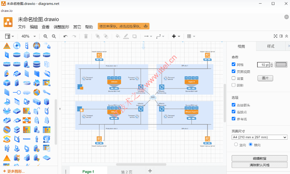Select the 竖向 portrait radio button
The width and height of the screenshot is (290, 174).
pos(236,144)
